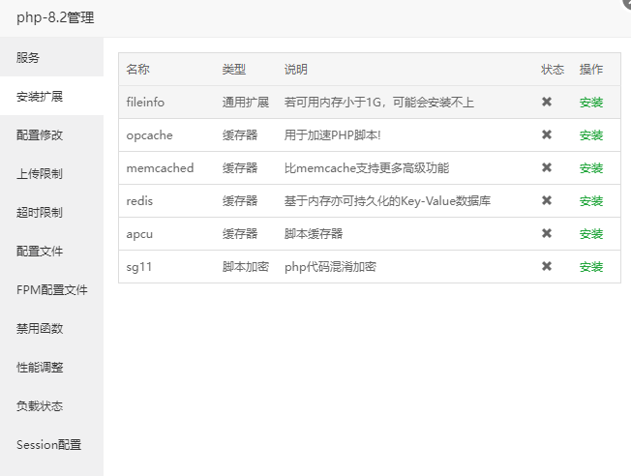Click the sg11 status cross icon
Image resolution: width=631 pixels, height=476 pixels.
pyautogui.click(x=547, y=266)
